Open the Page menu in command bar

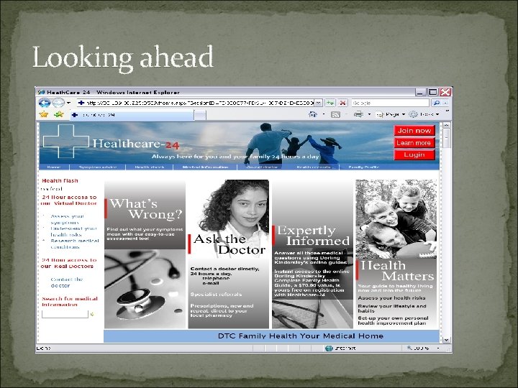(x=391, y=114)
